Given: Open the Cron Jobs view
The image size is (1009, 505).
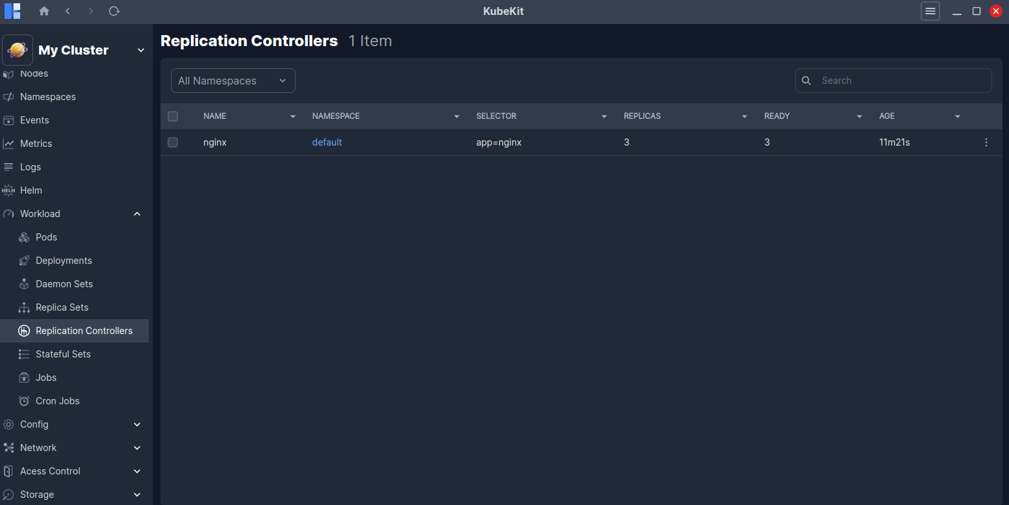Looking at the screenshot, I should [57, 400].
